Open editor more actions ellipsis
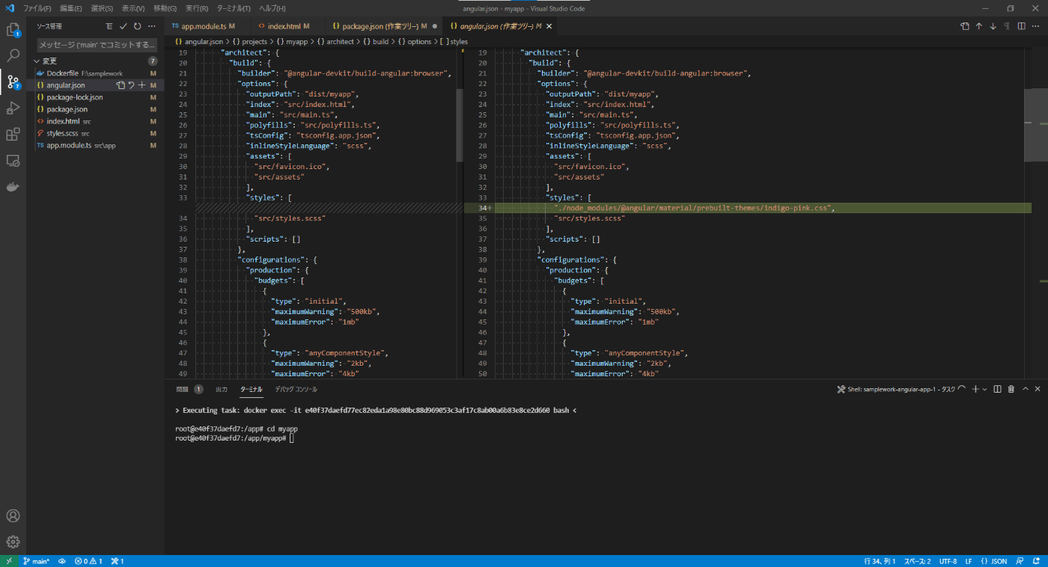The image size is (1048, 567). [x=1036, y=26]
